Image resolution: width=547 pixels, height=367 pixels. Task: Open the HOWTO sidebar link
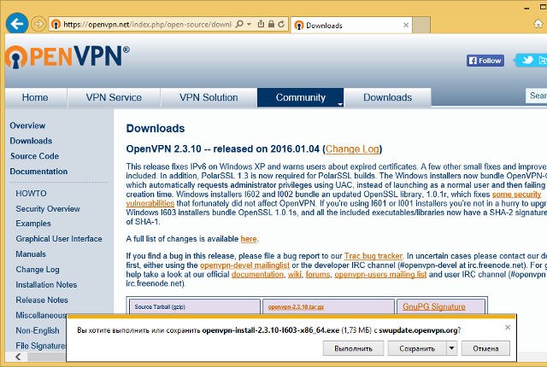pos(31,194)
